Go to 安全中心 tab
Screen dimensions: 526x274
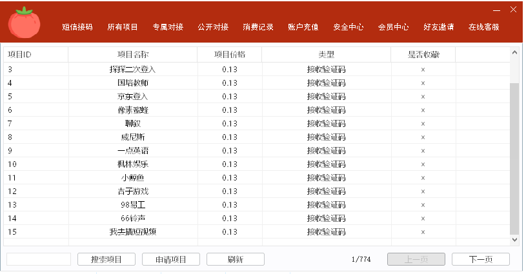tap(349, 27)
